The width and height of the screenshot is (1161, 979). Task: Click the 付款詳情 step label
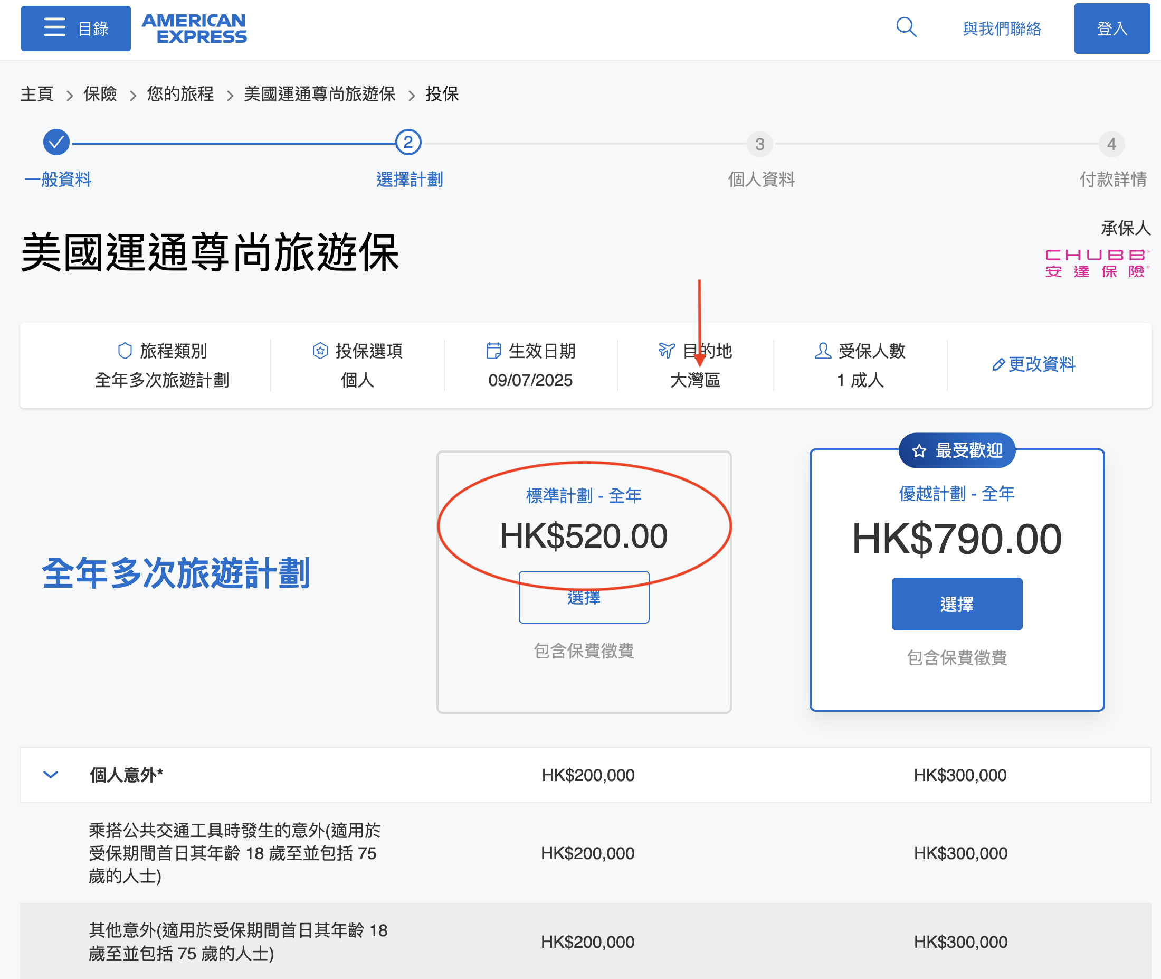coord(1113,179)
